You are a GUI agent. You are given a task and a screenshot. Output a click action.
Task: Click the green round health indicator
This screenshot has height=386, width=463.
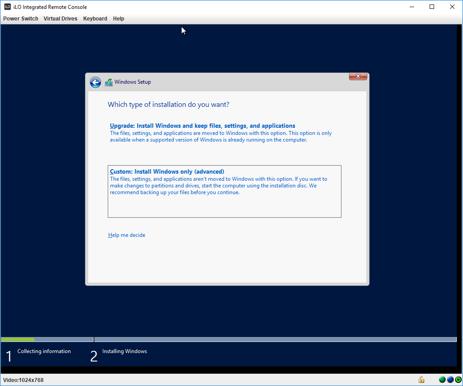(442, 380)
